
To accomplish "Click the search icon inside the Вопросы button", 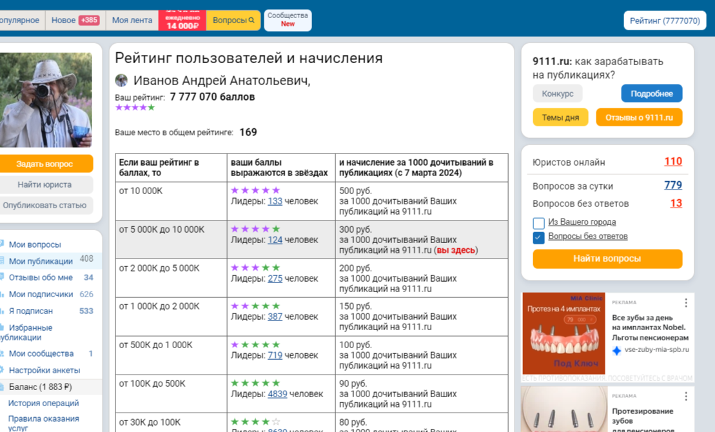I will click(x=251, y=20).
